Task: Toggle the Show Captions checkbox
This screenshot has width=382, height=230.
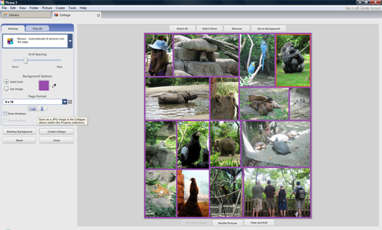Action: (5, 120)
